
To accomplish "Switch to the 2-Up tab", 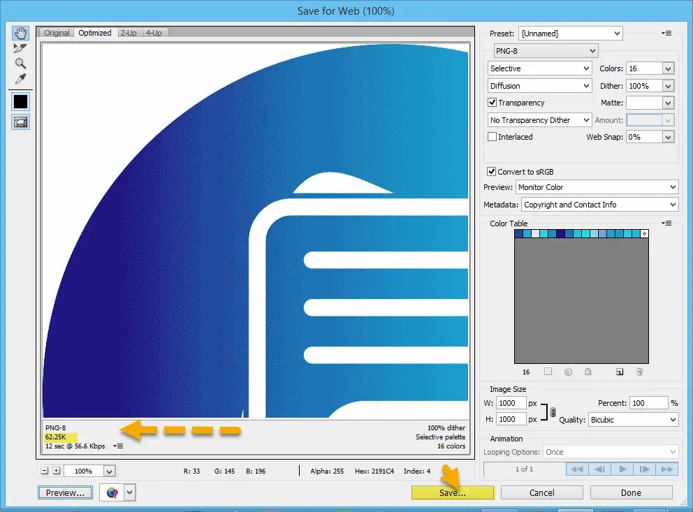I will point(129,32).
